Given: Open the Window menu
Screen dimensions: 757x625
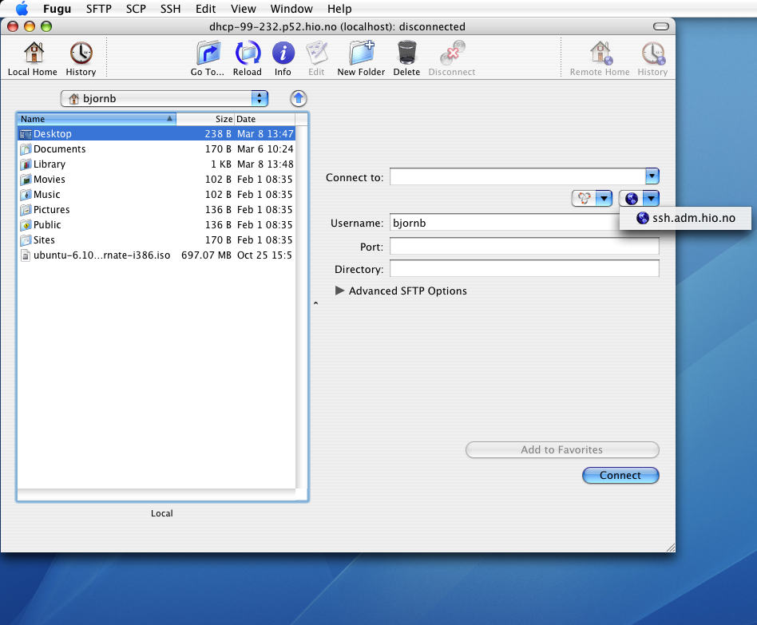Looking at the screenshot, I should pyautogui.click(x=291, y=9).
